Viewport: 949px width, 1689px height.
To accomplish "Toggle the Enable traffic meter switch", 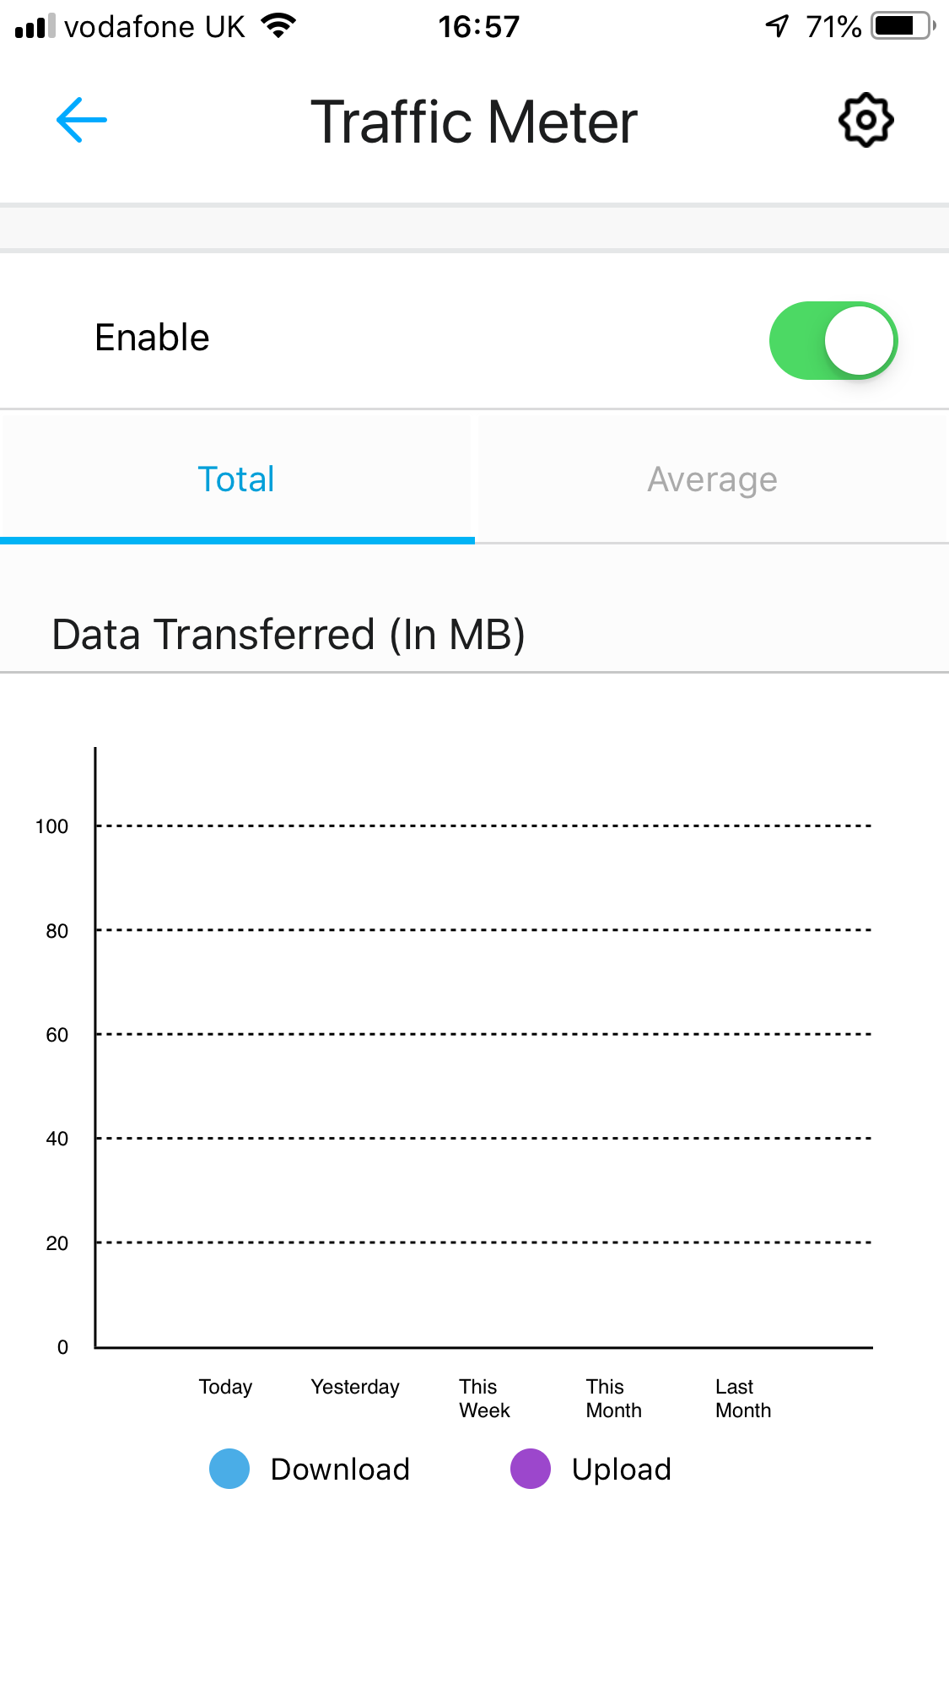I will [833, 340].
